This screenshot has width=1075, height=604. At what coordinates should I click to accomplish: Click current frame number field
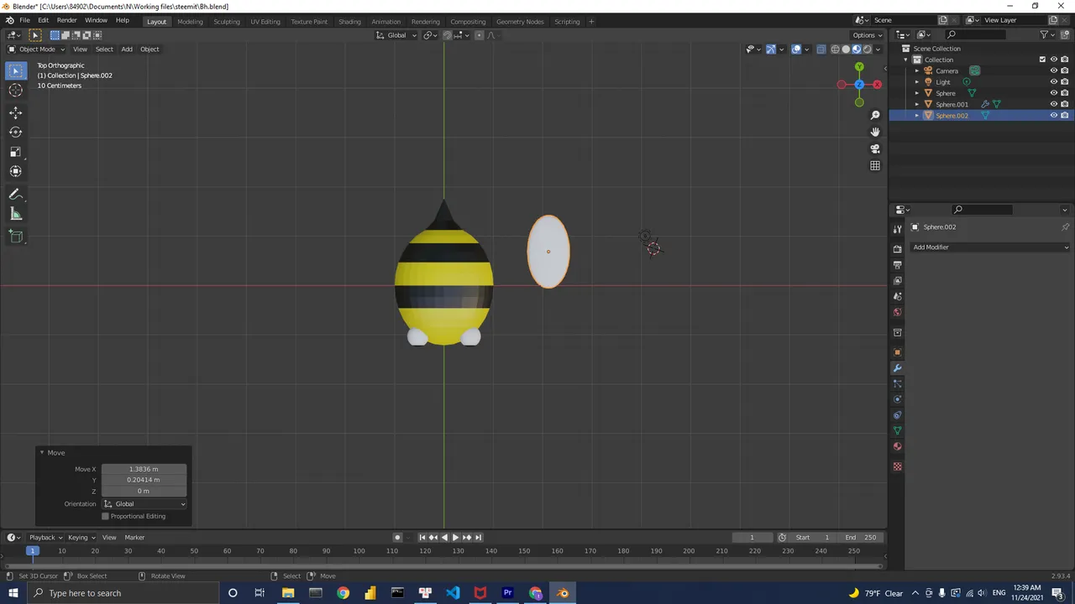click(x=752, y=538)
